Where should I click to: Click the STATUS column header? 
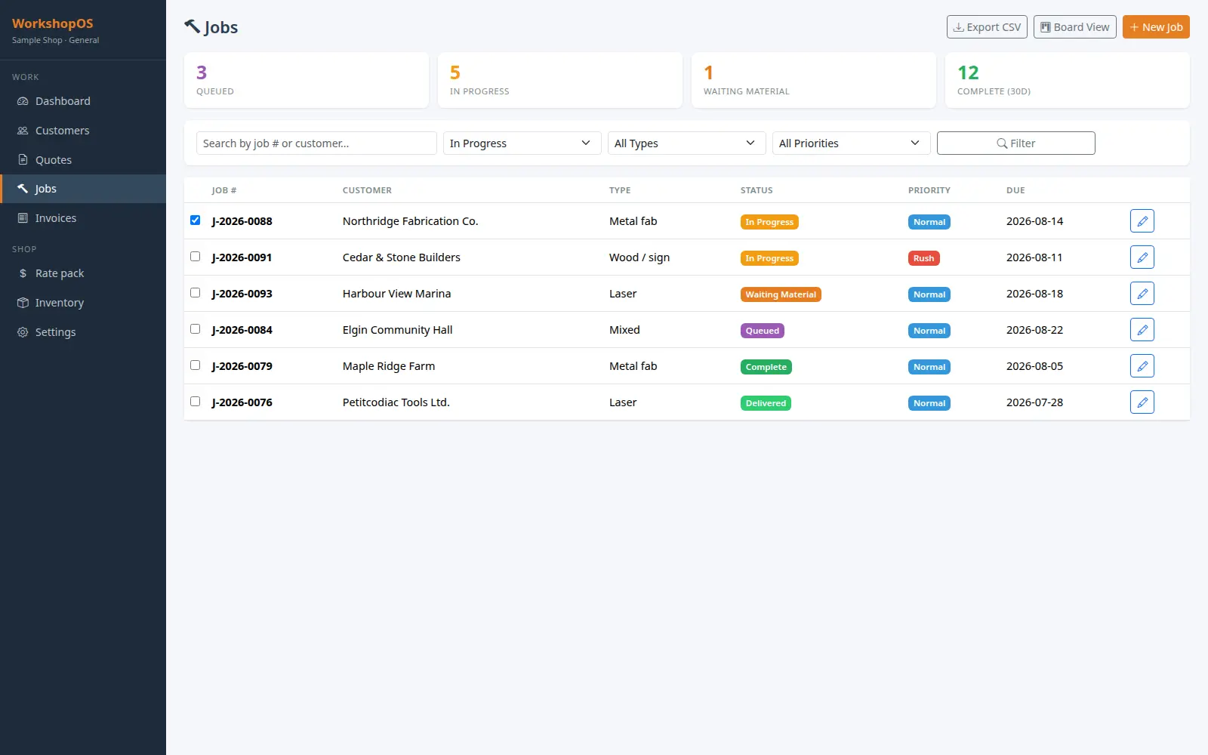(757, 190)
